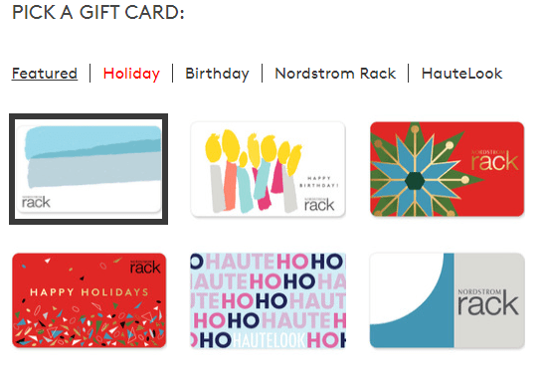Pick the gray and blue curve rack card

pos(447,300)
